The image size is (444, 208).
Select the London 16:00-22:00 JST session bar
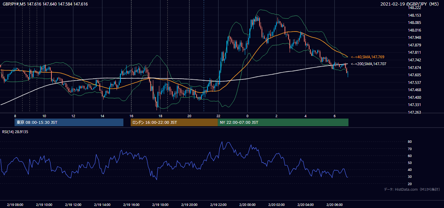click(x=174, y=122)
